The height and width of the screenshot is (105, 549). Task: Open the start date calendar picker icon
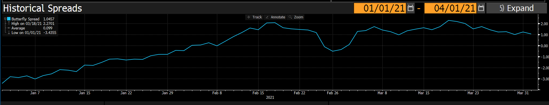coord(410,8)
